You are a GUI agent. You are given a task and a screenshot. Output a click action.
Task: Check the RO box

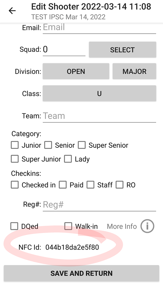pos(119,185)
